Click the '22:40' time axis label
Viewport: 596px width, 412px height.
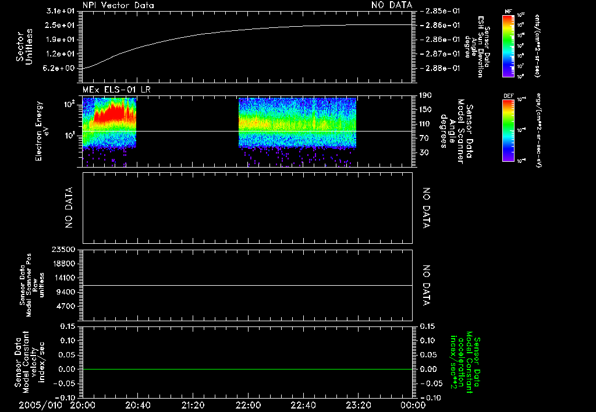click(303, 405)
